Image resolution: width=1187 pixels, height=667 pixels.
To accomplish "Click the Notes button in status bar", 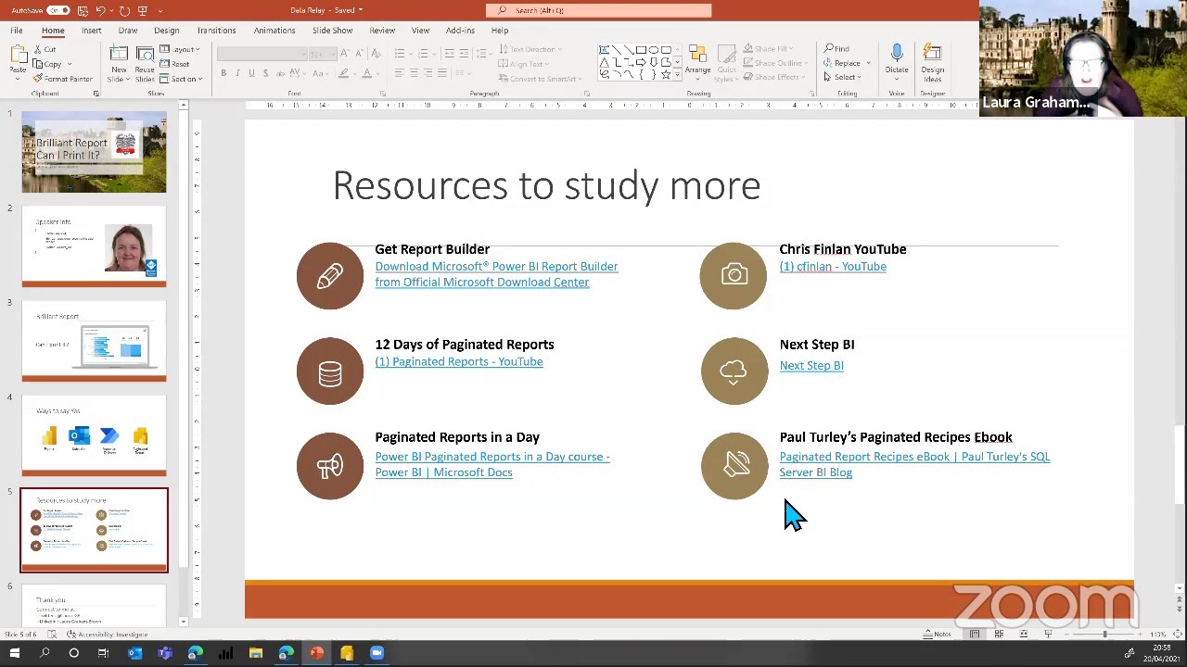I will [937, 635].
